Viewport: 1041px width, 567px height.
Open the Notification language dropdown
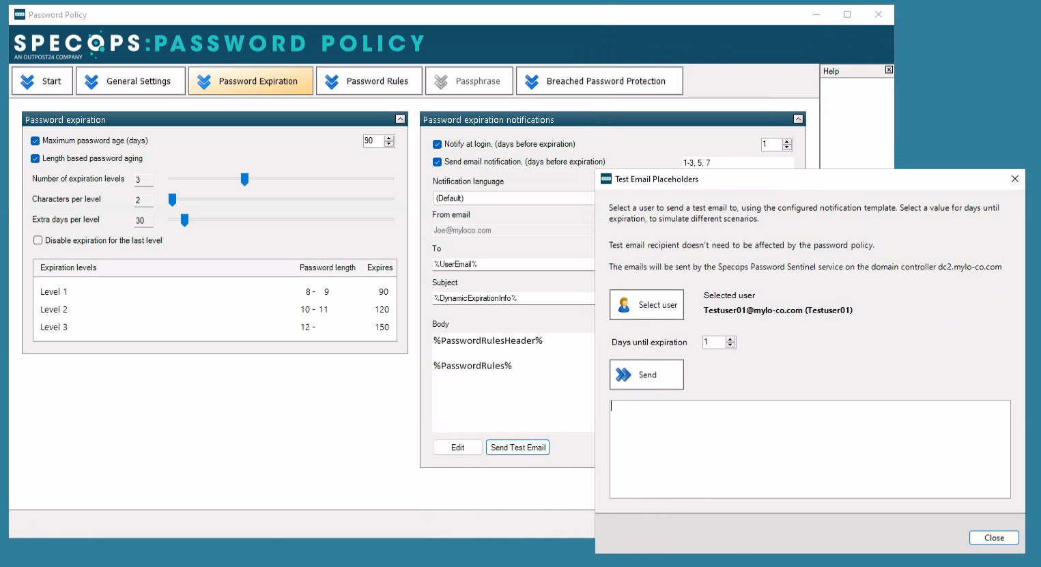point(514,199)
